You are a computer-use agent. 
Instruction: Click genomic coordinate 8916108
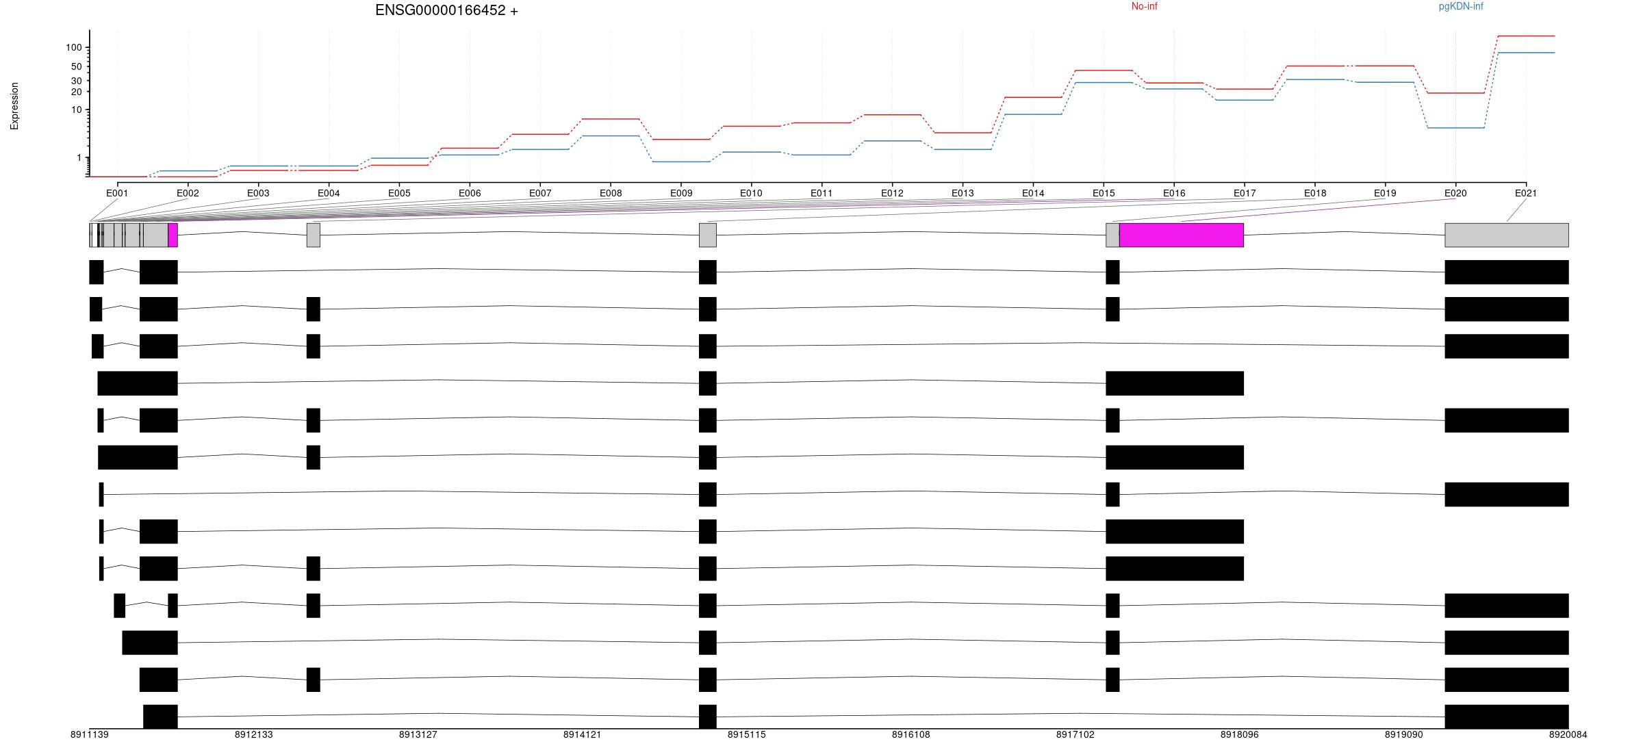point(911,734)
